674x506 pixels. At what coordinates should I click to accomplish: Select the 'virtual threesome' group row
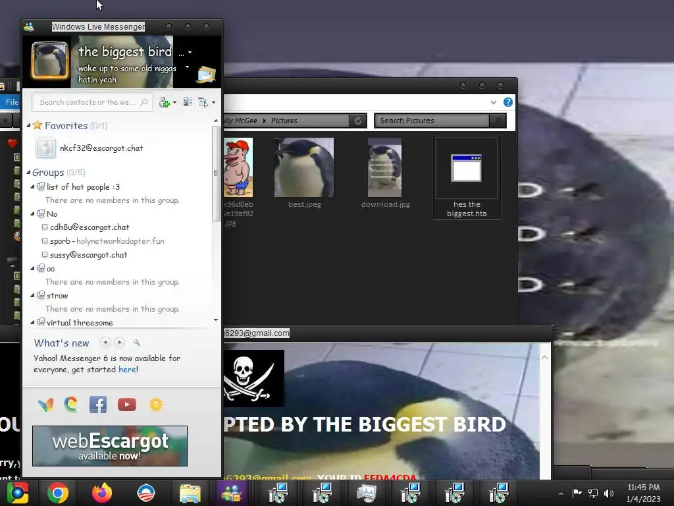click(x=80, y=322)
